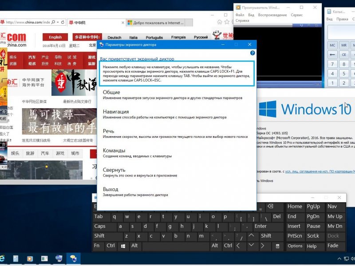Viewport: 355px width, 266px height.
Task: Click the Русский language link on china.com
Action: (201, 37)
